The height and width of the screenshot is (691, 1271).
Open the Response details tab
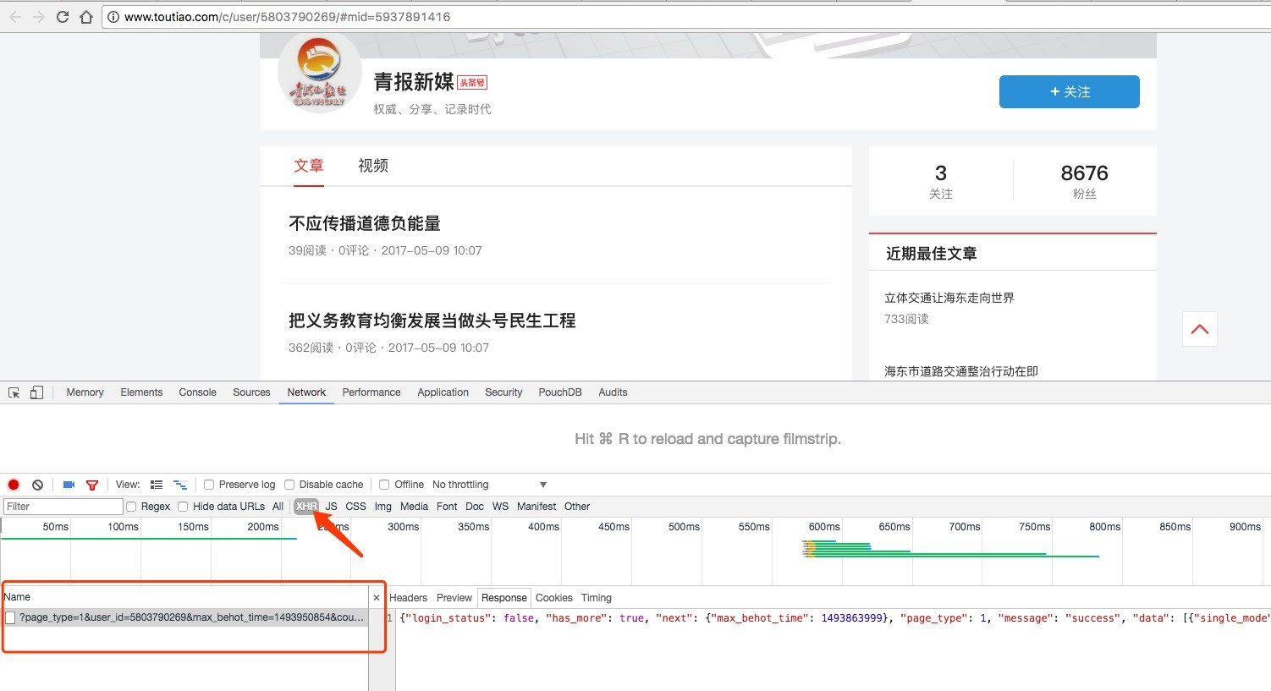click(504, 598)
